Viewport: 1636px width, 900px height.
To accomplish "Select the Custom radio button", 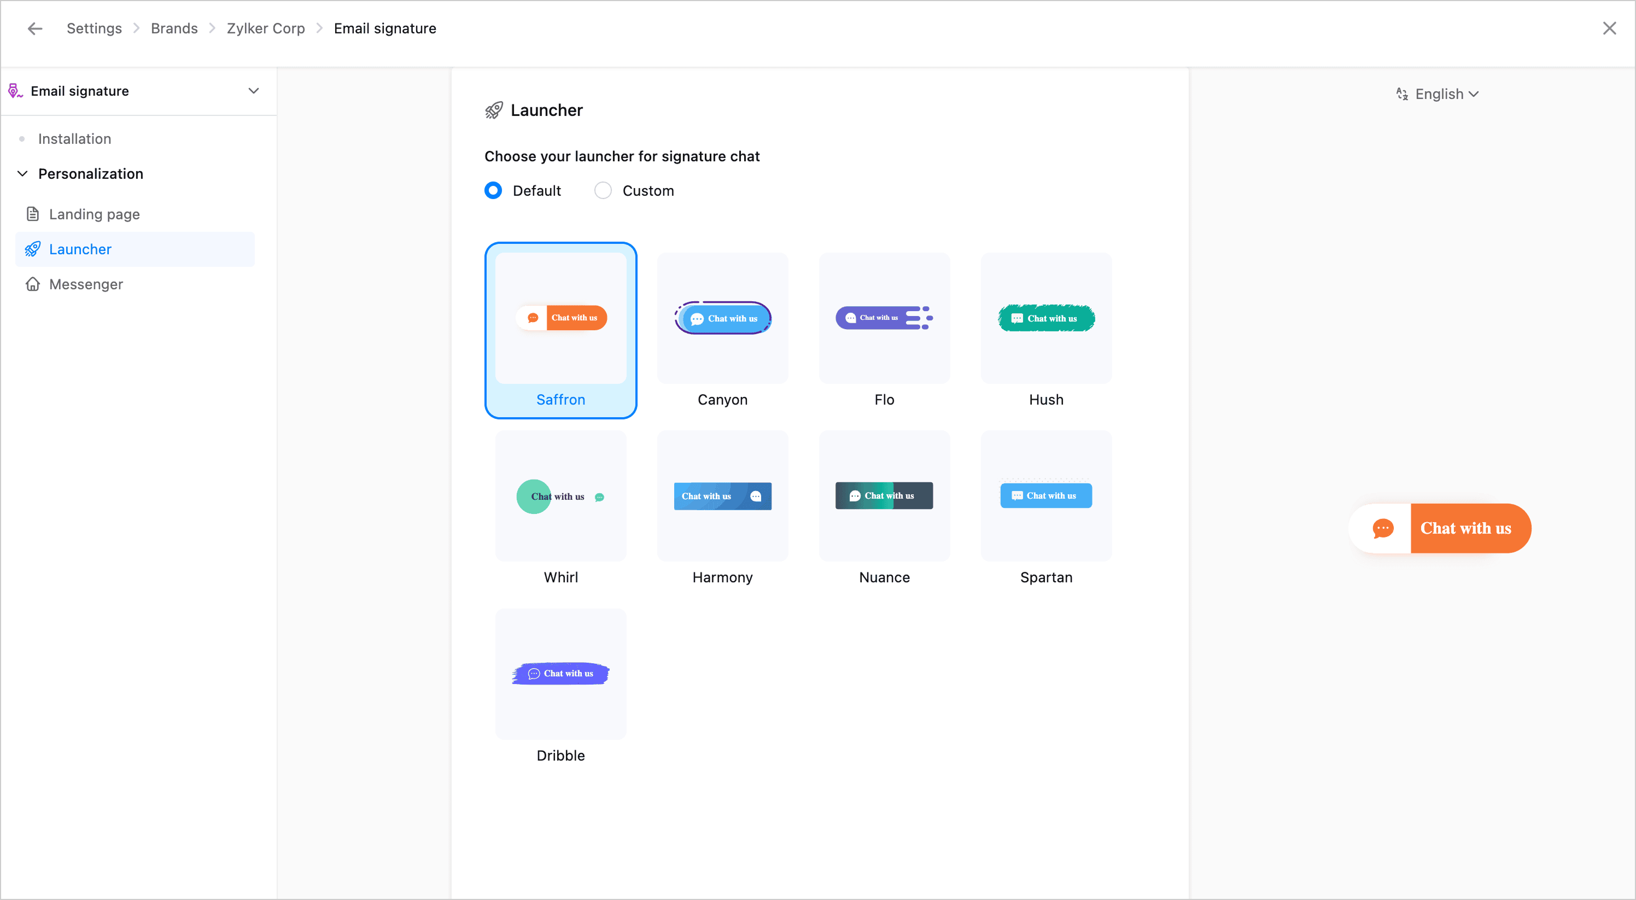I will (x=603, y=190).
